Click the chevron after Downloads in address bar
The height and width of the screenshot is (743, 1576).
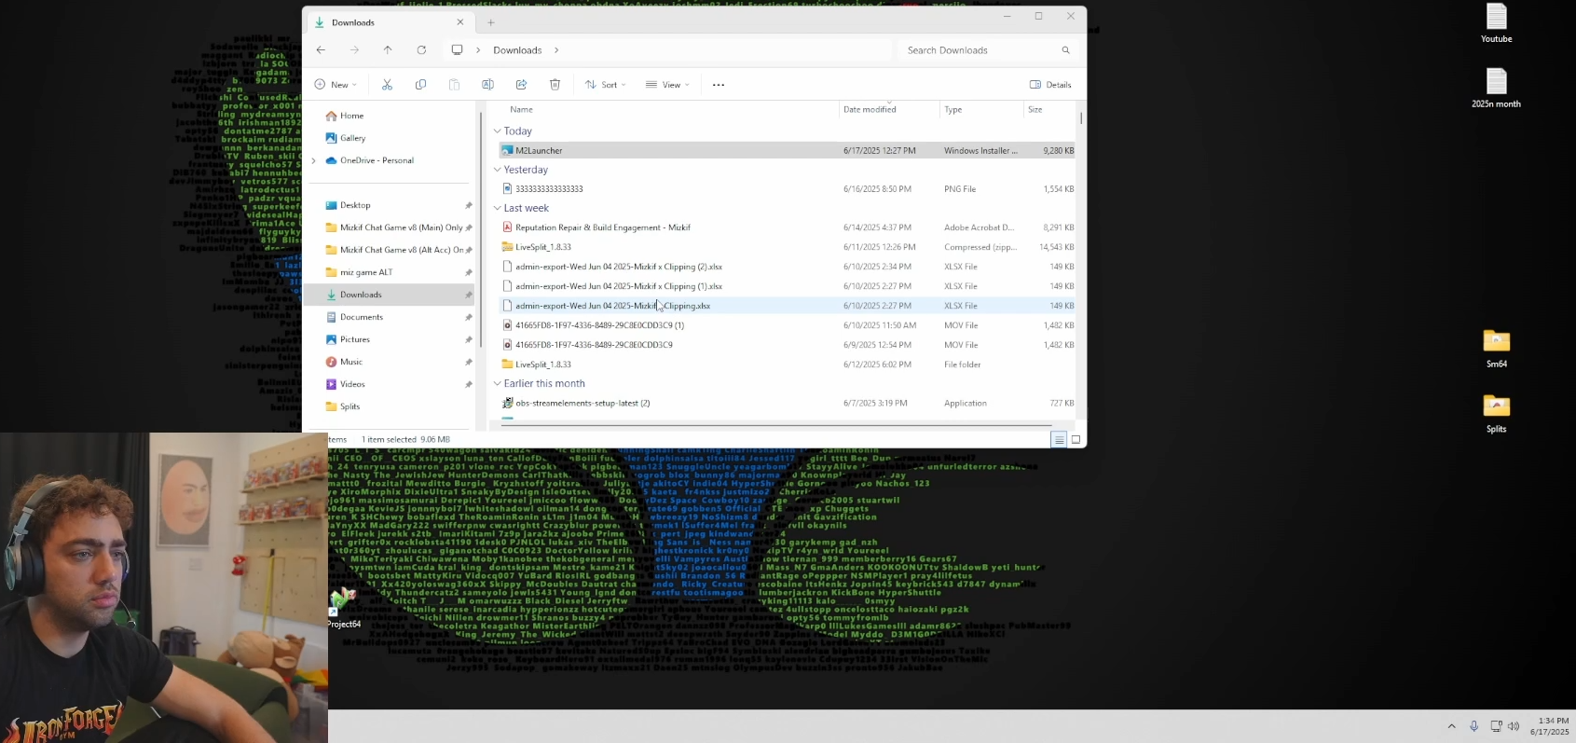[x=556, y=50]
